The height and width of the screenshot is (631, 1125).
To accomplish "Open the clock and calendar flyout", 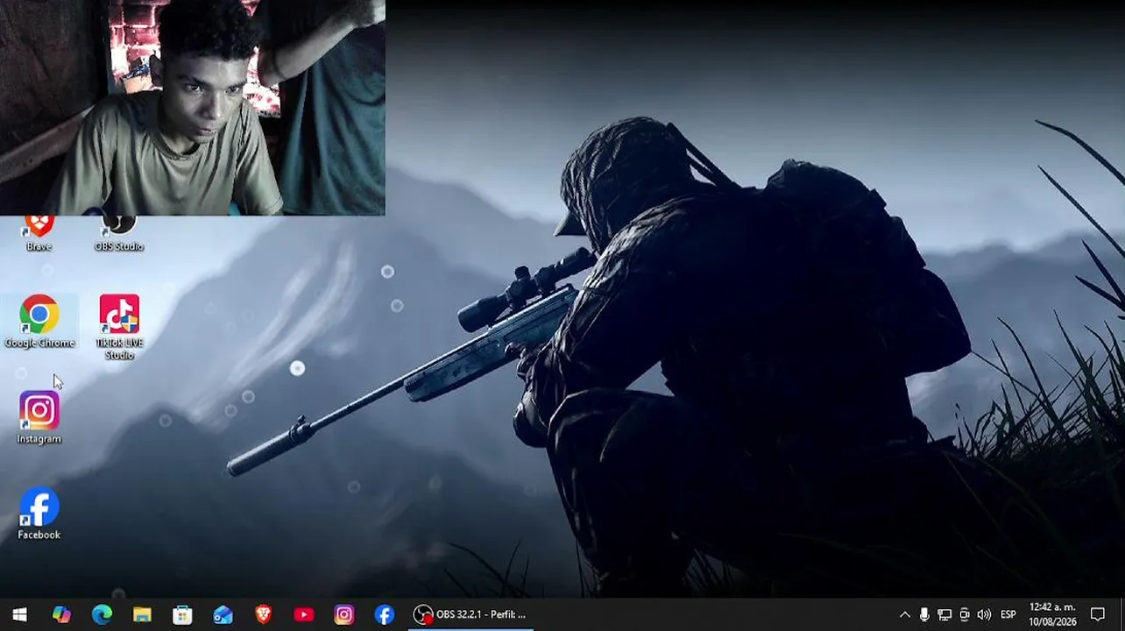I will pos(1052,614).
